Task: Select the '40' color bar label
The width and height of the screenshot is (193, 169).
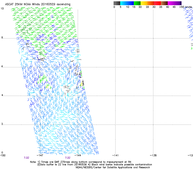Action: pos(167,7)
